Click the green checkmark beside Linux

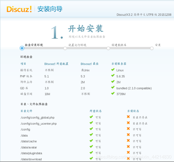click(x=113, y=70)
